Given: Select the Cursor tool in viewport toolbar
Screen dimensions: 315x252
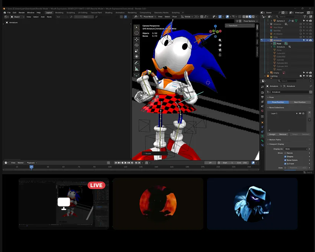Looking at the screenshot, I should (137, 33).
